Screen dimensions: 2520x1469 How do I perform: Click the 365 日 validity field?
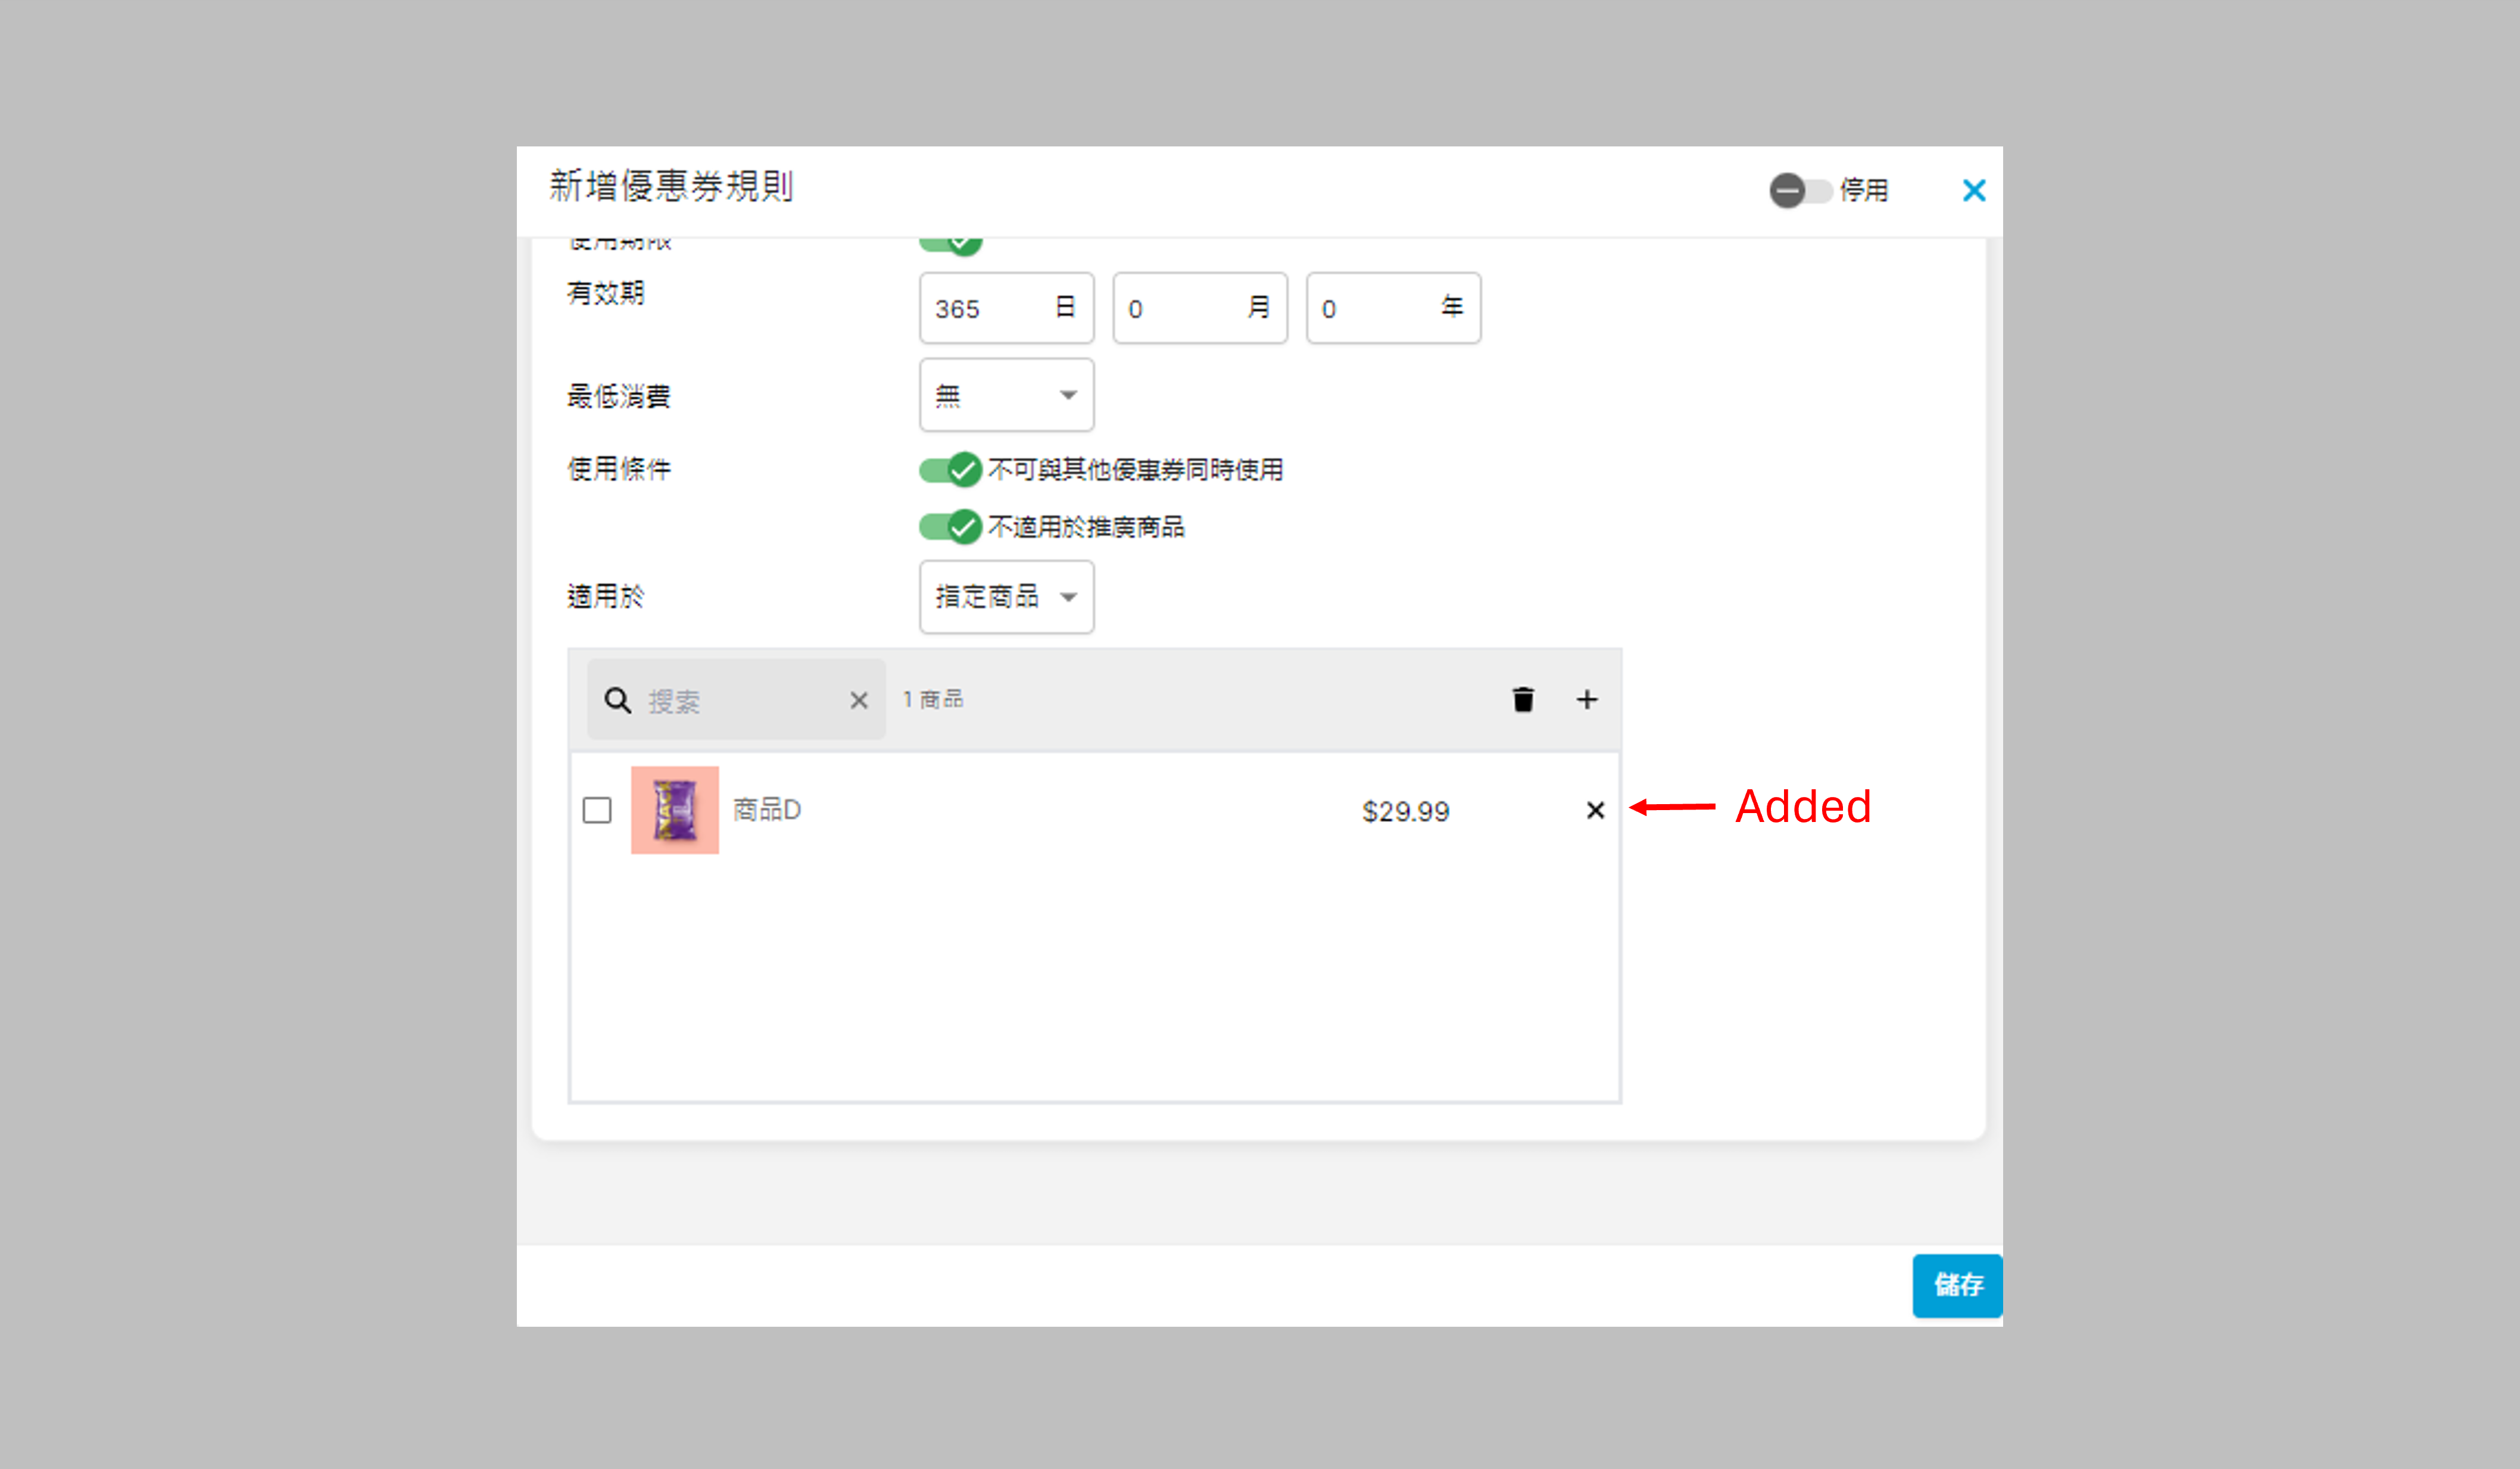[x=990, y=309]
